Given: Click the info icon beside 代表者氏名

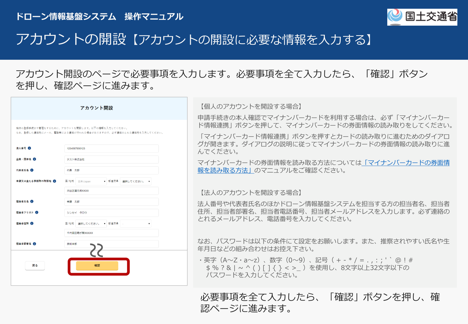Looking at the screenshot, I should click(32, 170).
